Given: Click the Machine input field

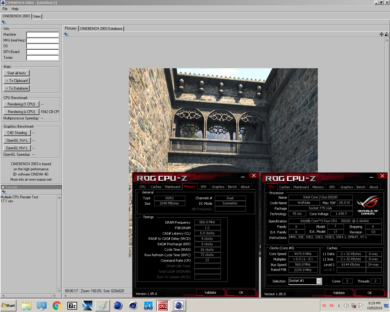Looking at the screenshot, I should point(43,34).
